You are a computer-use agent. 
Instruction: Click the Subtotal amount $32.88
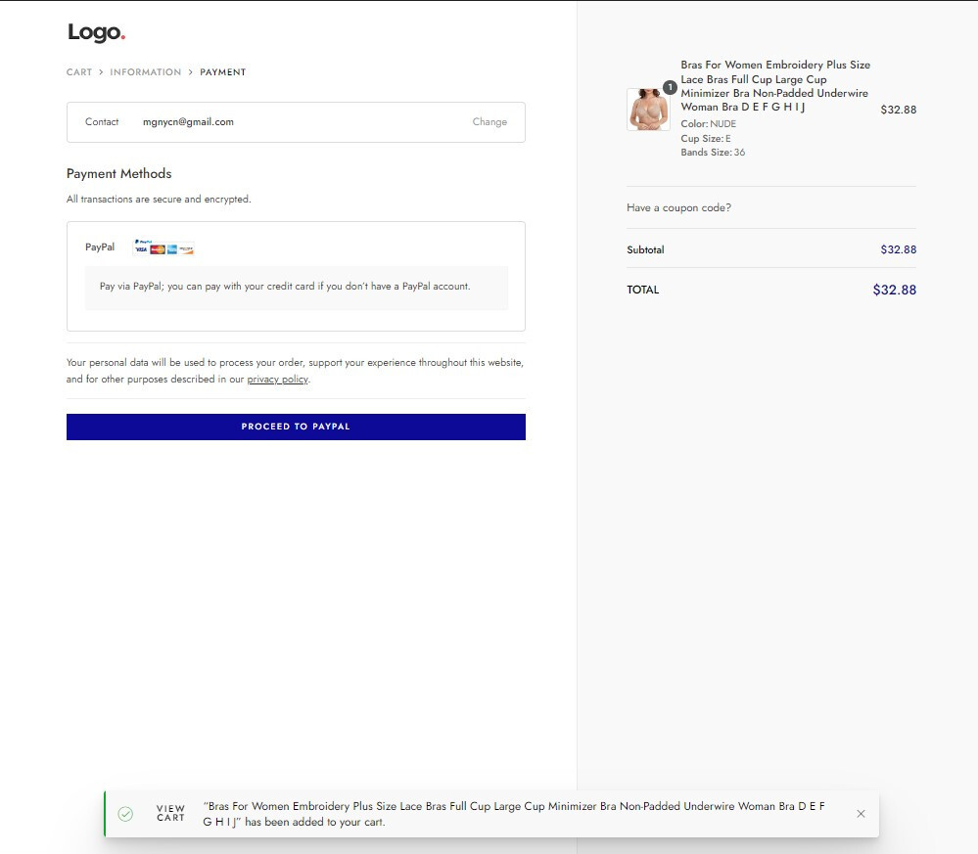coord(898,250)
